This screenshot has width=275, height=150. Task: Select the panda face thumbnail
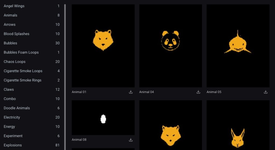click(x=171, y=46)
